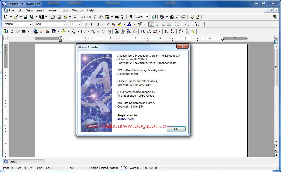
Task: Open the Format menu
Action: click(52, 10)
